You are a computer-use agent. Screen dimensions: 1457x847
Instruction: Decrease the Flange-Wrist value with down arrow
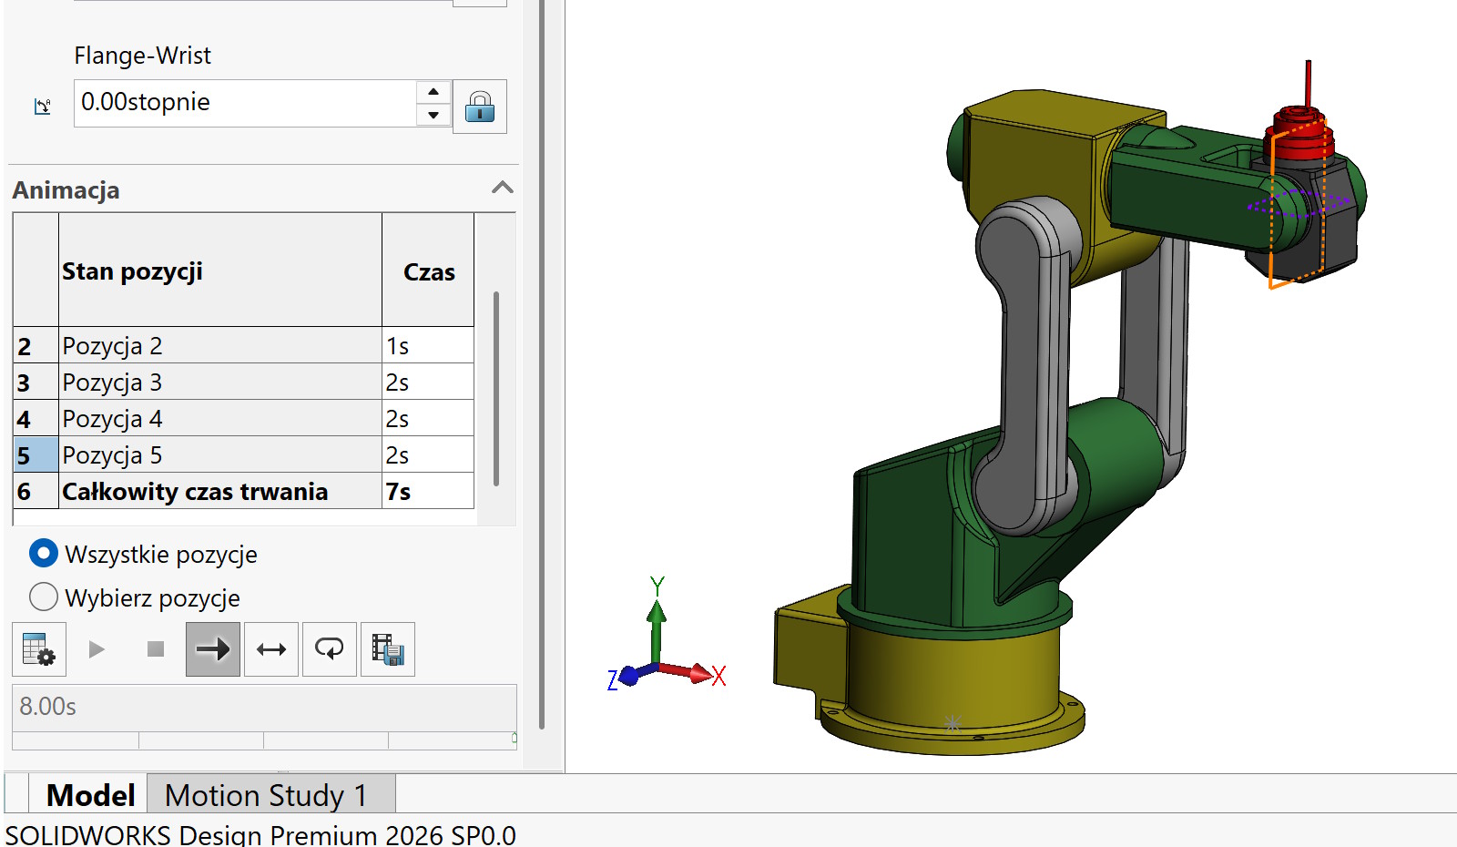click(433, 116)
